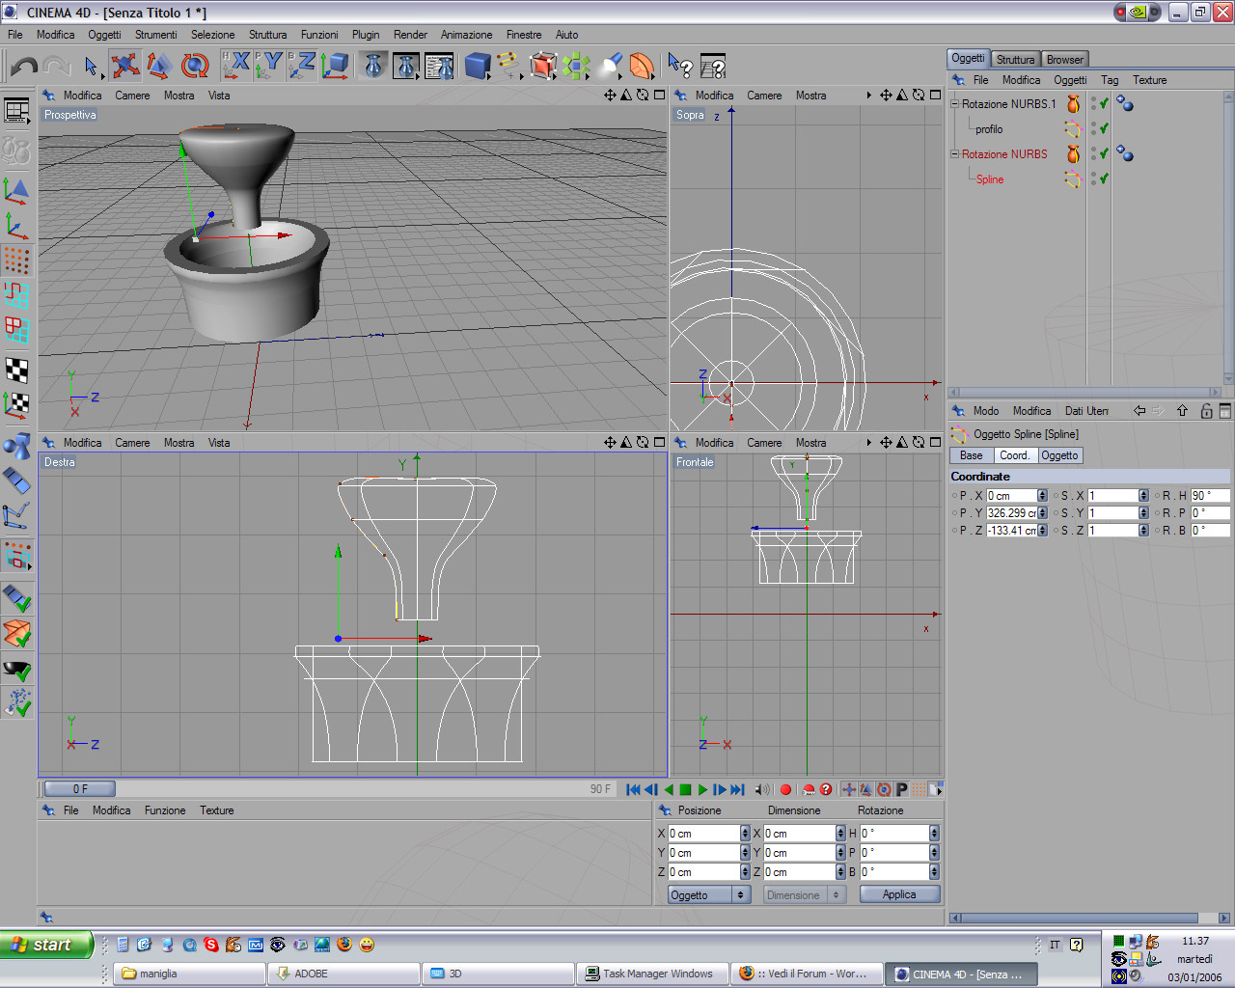Select the Rotate tool in top toolbar
This screenshot has height=988, width=1235.
pyautogui.click(x=195, y=66)
